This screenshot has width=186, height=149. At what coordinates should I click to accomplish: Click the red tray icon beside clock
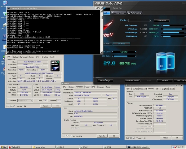point(175,147)
